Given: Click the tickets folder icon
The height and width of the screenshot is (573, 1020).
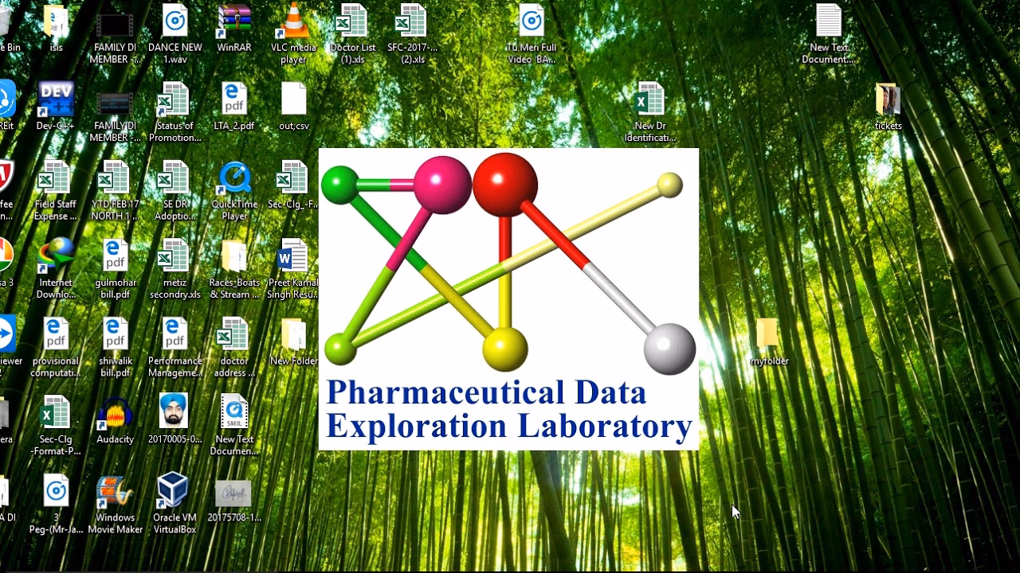Looking at the screenshot, I should pos(888,101).
